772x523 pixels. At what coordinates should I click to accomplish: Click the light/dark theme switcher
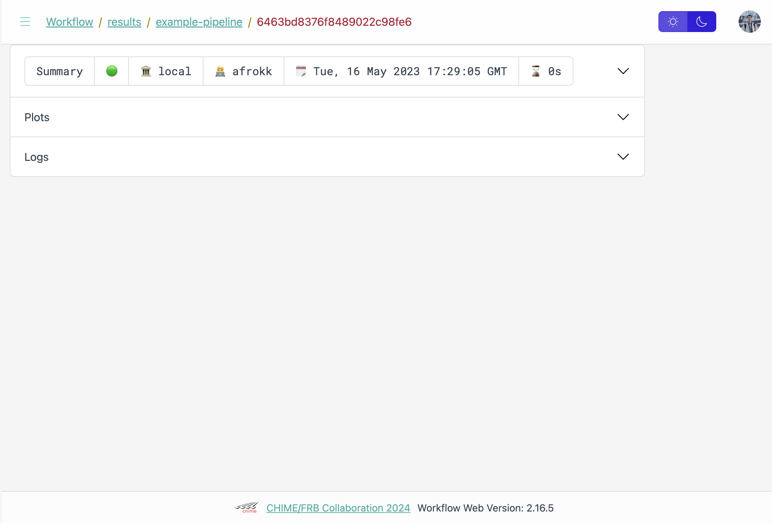(x=687, y=22)
